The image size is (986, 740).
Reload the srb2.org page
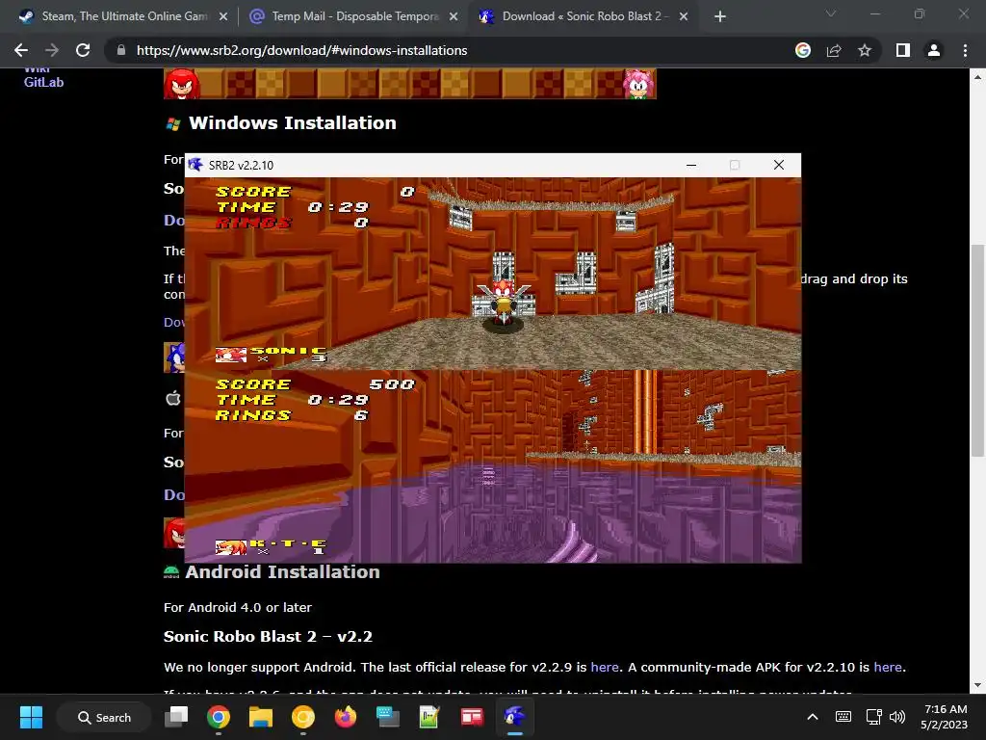83,50
